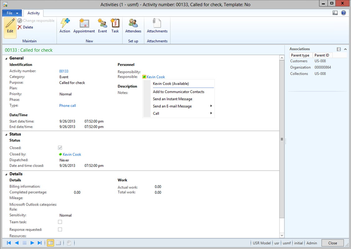Select Send an Instant Message

172,99
